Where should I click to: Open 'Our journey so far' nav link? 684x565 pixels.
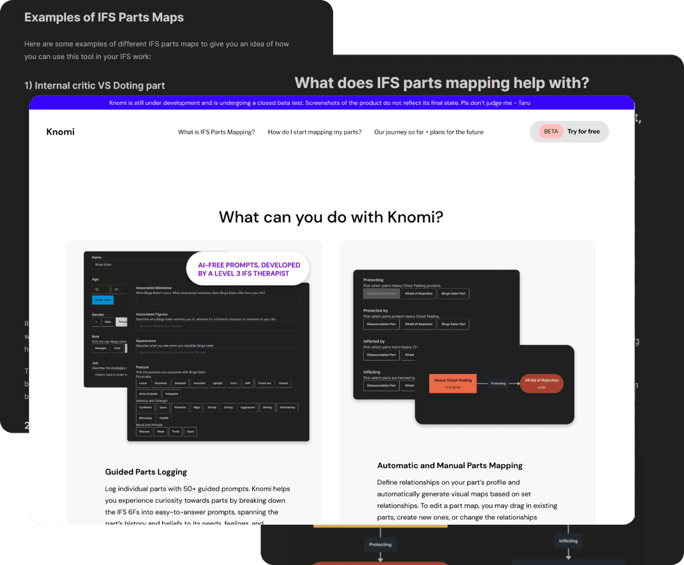(x=428, y=132)
